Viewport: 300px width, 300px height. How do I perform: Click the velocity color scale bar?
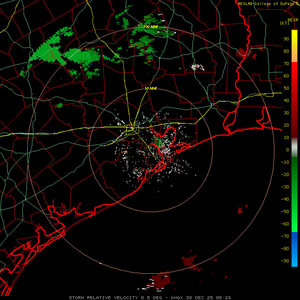(294, 148)
